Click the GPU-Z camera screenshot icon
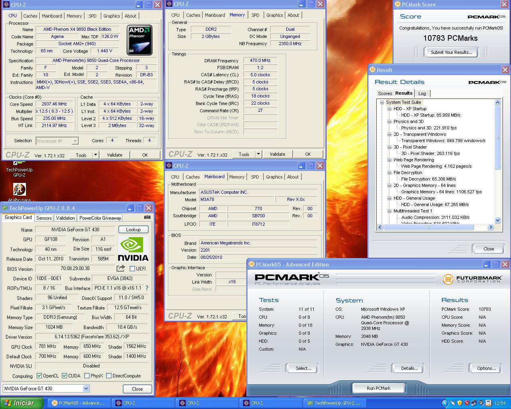Viewport: 511px width, 409px height. click(147, 217)
